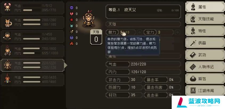Open the 人物传记 tab
225x109 pixels.
coord(204,67)
